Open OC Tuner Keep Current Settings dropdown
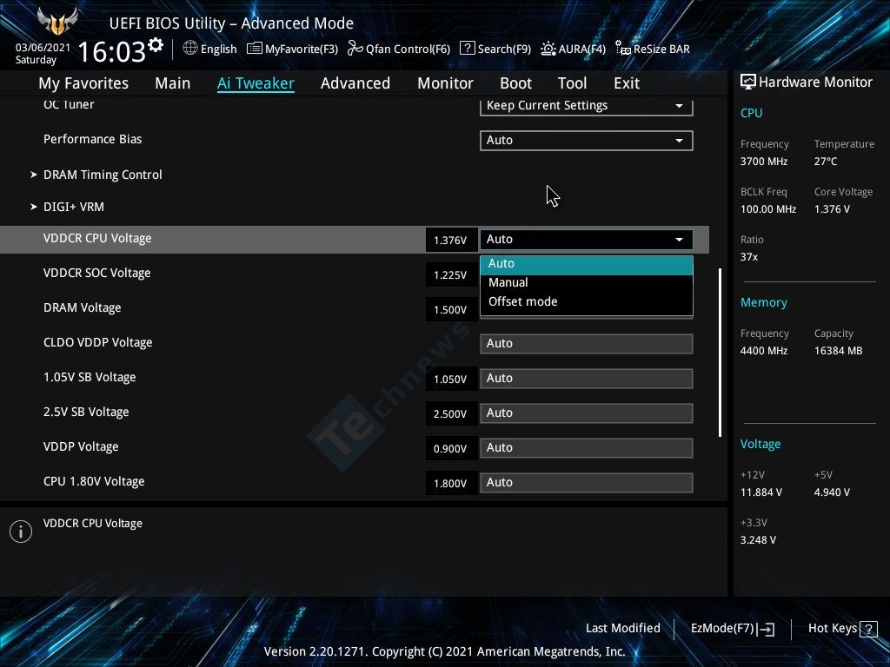Image resolution: width=890 pixels, height=667 pixels. click(x=587, y=106)
